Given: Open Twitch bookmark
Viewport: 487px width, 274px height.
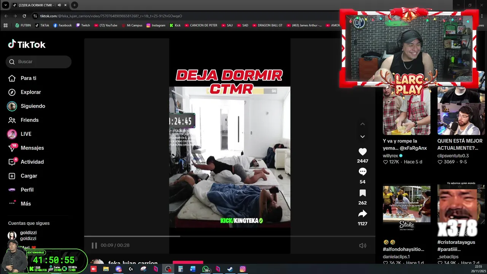Looking at the screenshot, I should (83, 25).
